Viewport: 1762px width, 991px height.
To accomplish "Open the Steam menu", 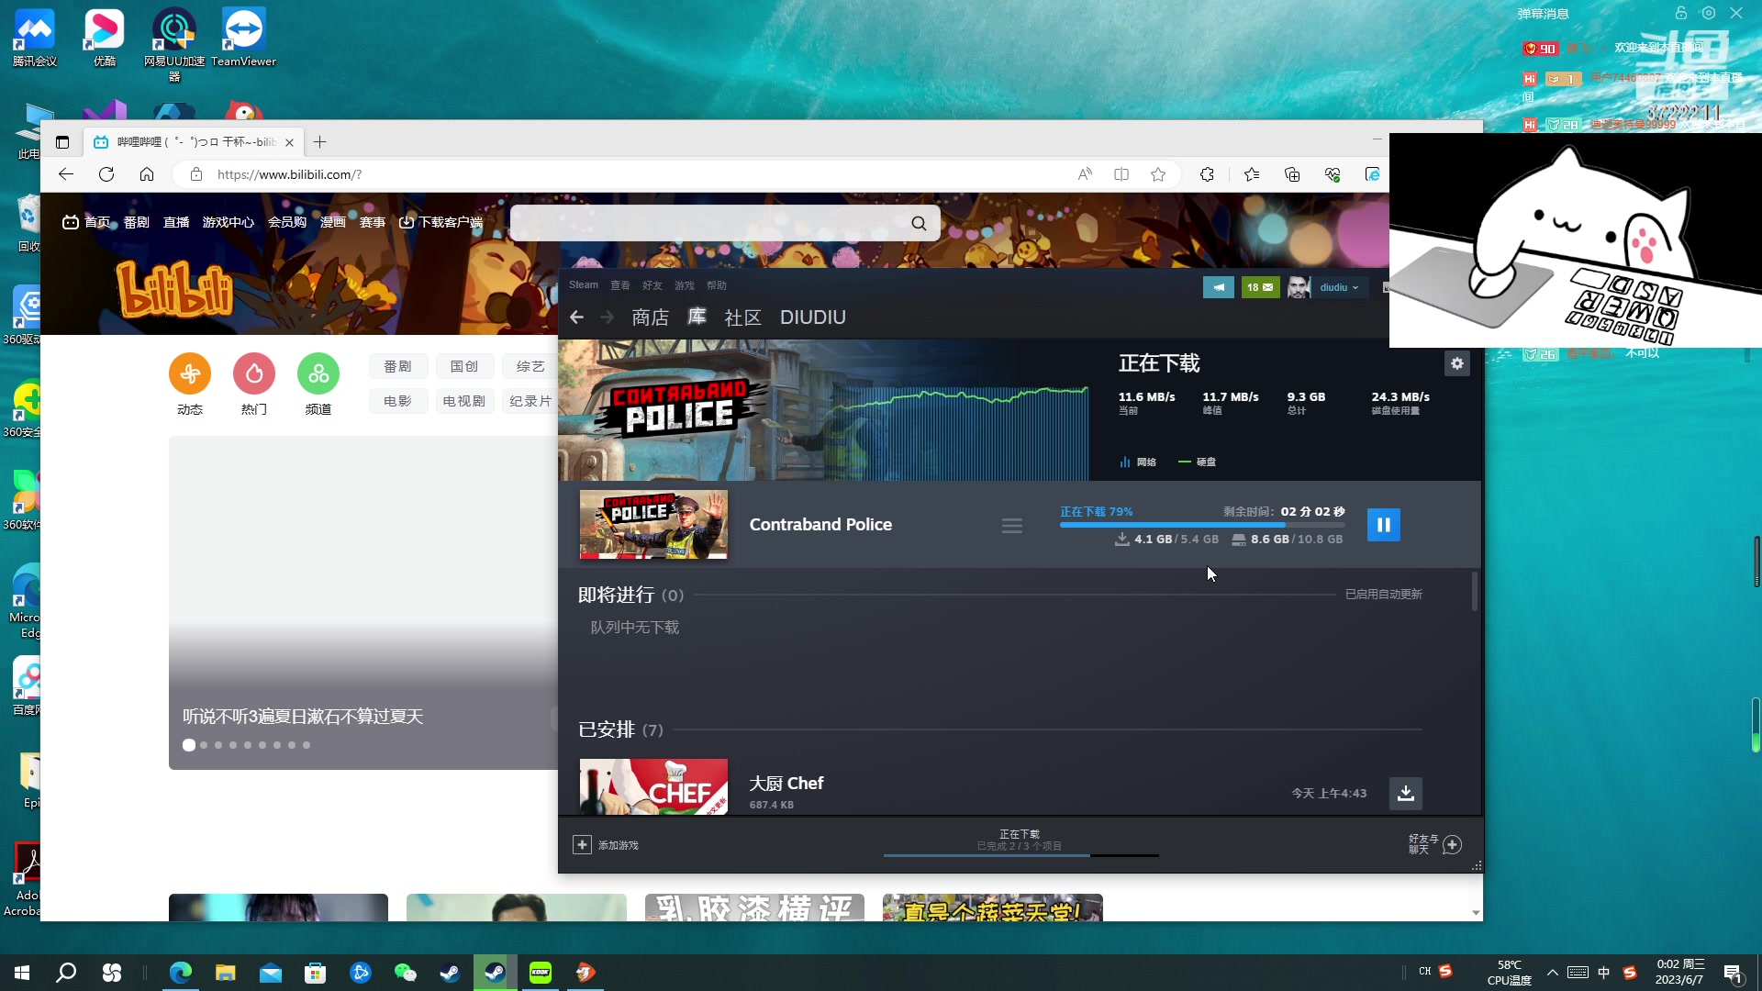I will [583, 285].
